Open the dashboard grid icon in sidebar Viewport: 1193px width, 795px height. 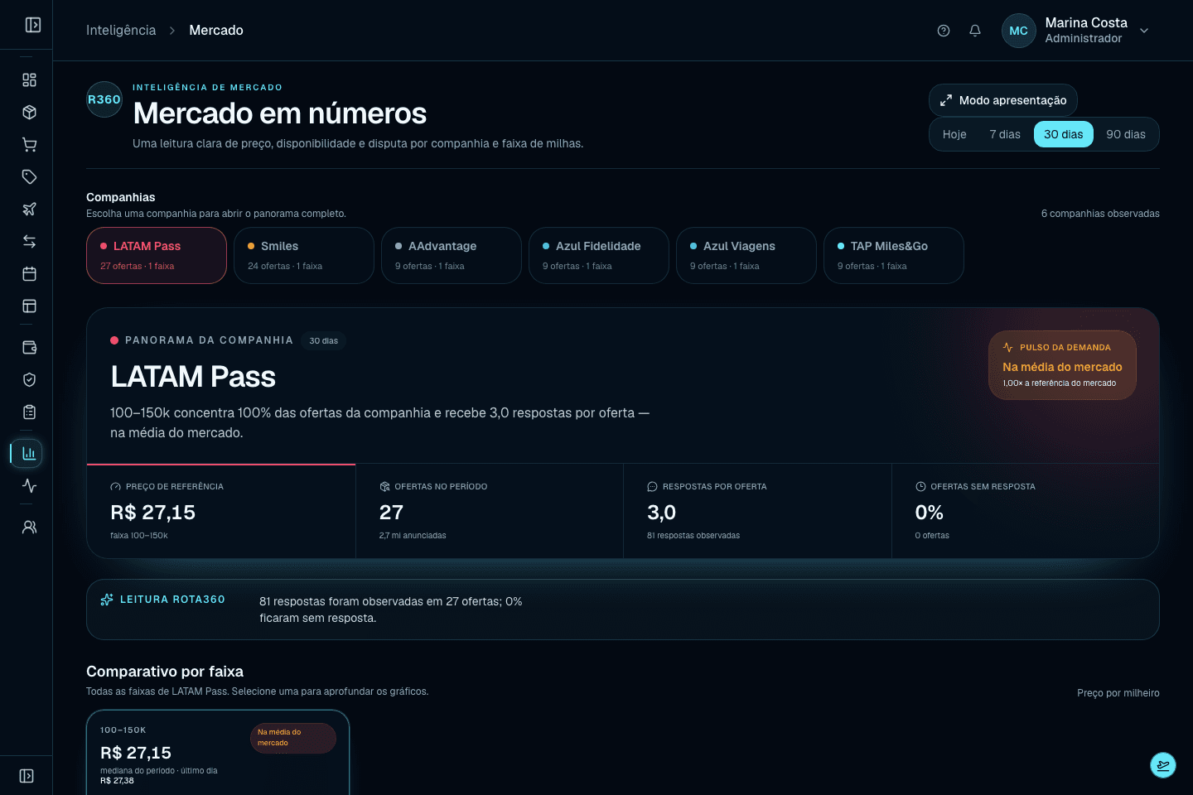[x=29, y=80]
